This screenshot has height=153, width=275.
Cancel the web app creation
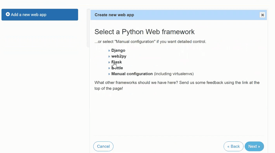click(103, 146)
